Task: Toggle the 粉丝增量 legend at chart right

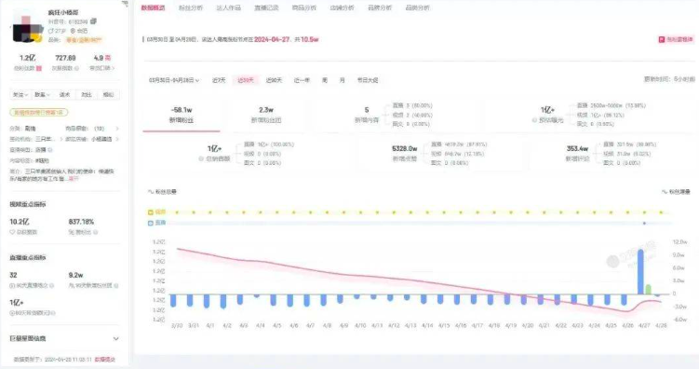Action: 676,192
